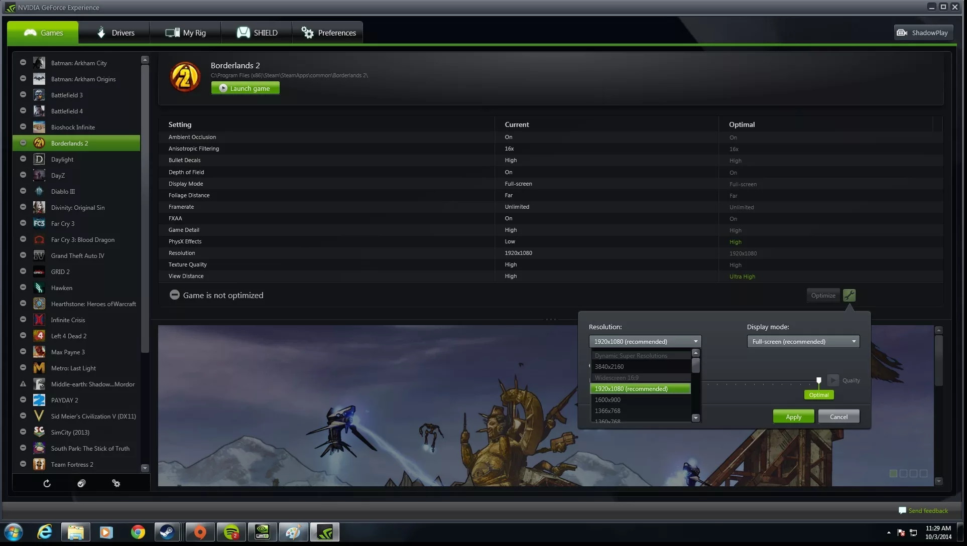
Task: Open the SHIELD section
Action: tap(257, 32)
